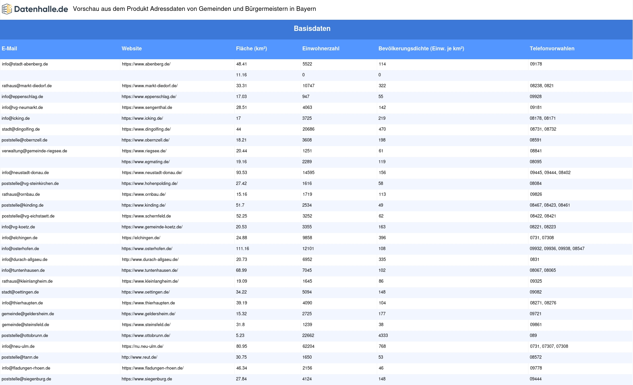
Task: Click email info@neu-ulm.de
Action: 18,346
